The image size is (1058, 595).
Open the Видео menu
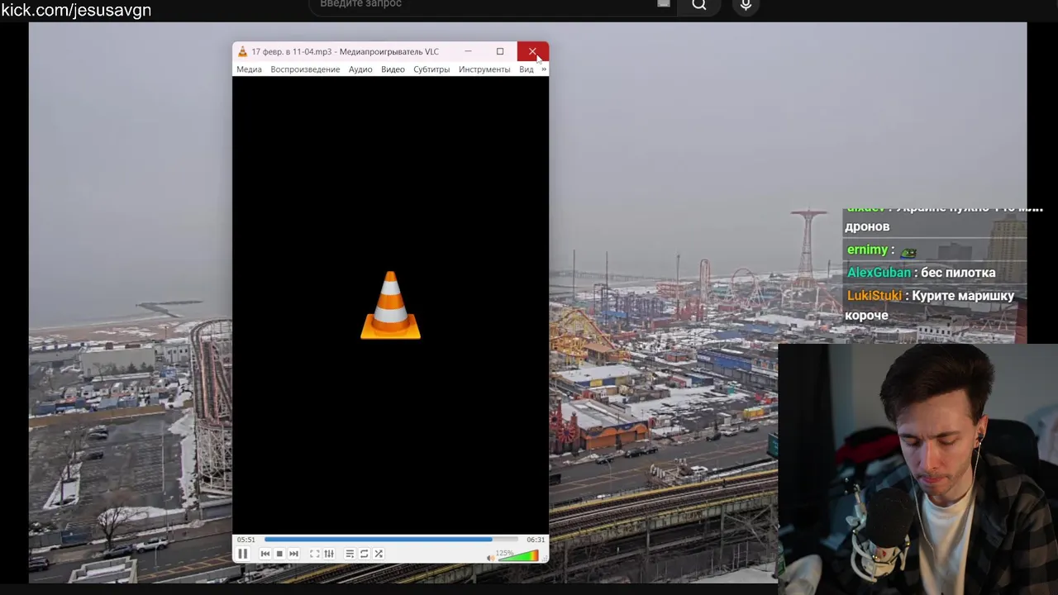click(393, 69)
